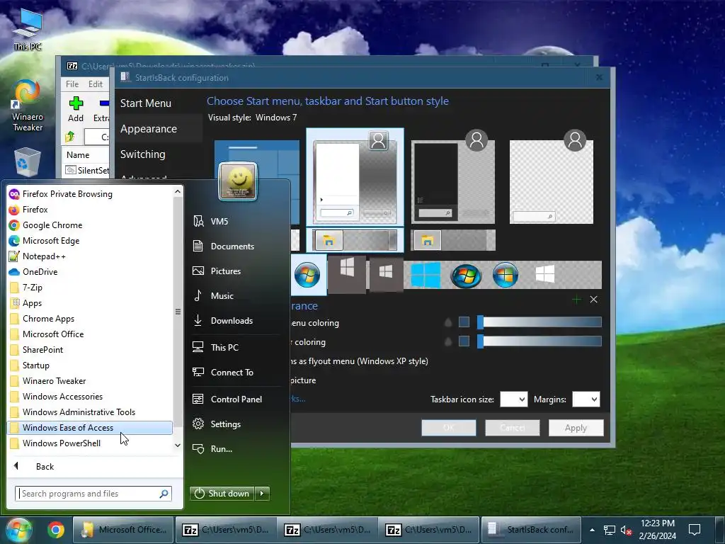725x544 pixels.
Task: Expand the Winaero Tweaker program folder
Action: 90,380
